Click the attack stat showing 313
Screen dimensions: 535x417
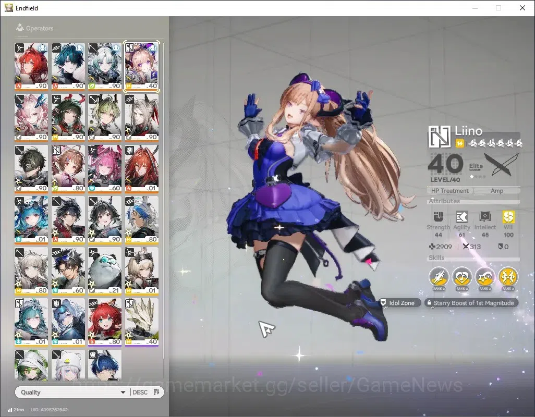pyautogui.click(x=471, y=247)
